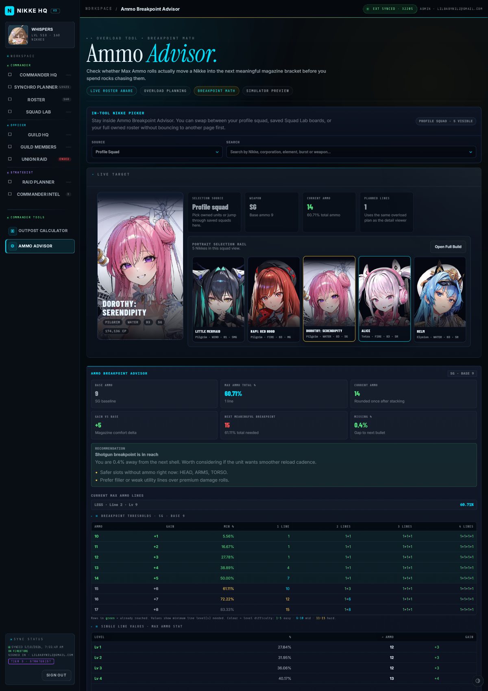Click the green sync dot in EXT SYNCED pill
Screen dimensions: 488x691
[x=368, y=9]
